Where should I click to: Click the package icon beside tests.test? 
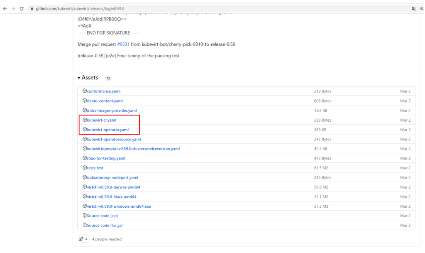coord(85,167)
